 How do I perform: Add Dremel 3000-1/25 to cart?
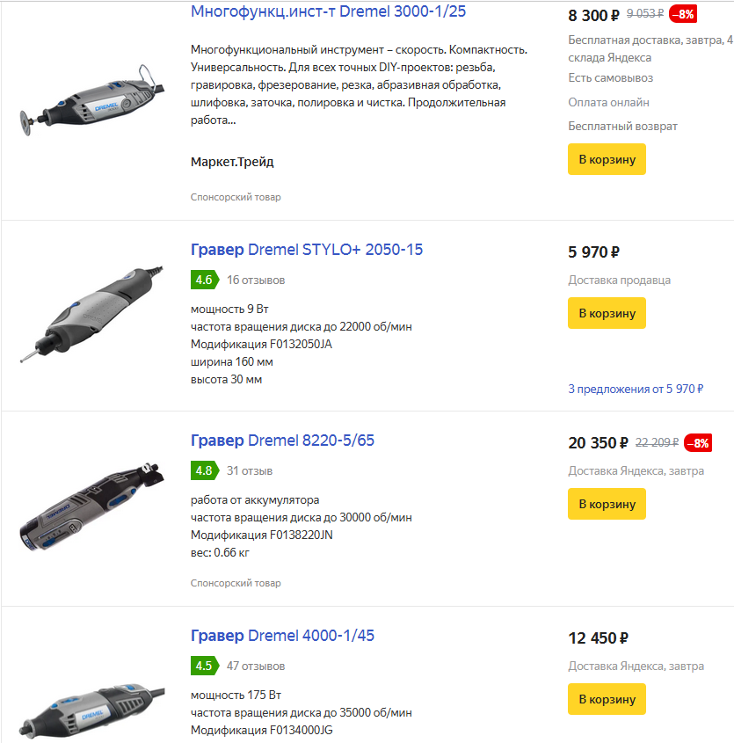pos(607,159)
